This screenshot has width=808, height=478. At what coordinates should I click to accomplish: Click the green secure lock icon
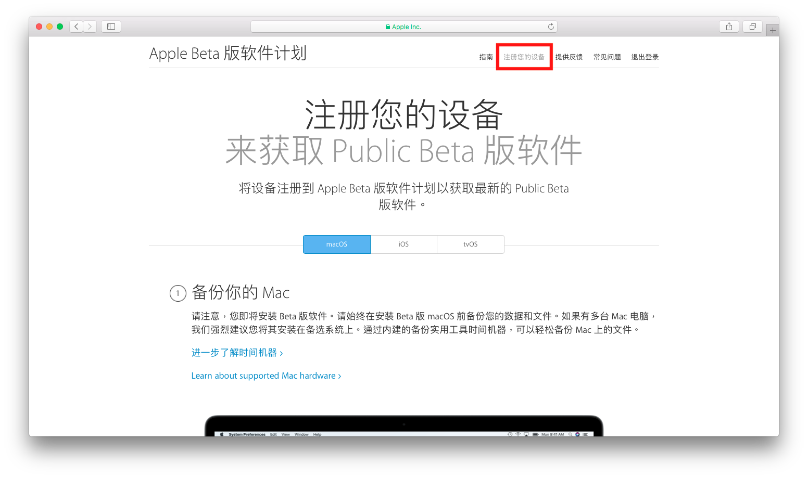pyautogui.click(x=388, y=27)
